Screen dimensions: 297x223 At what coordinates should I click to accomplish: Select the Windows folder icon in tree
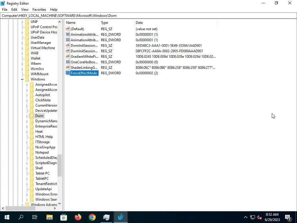(27, 79)
